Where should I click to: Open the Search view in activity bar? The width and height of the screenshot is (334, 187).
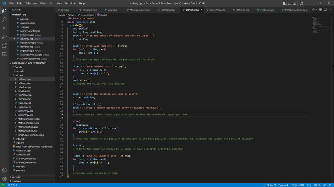[4, 20]
